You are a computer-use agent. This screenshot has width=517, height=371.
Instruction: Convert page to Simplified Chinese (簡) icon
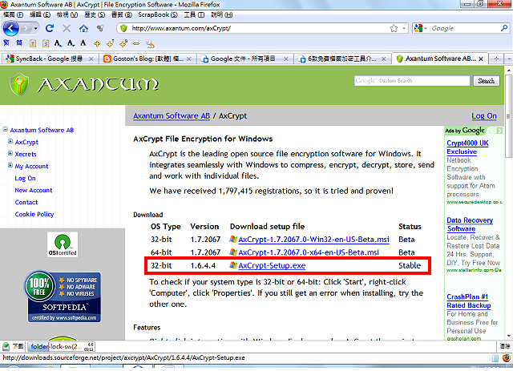[19, 43]
